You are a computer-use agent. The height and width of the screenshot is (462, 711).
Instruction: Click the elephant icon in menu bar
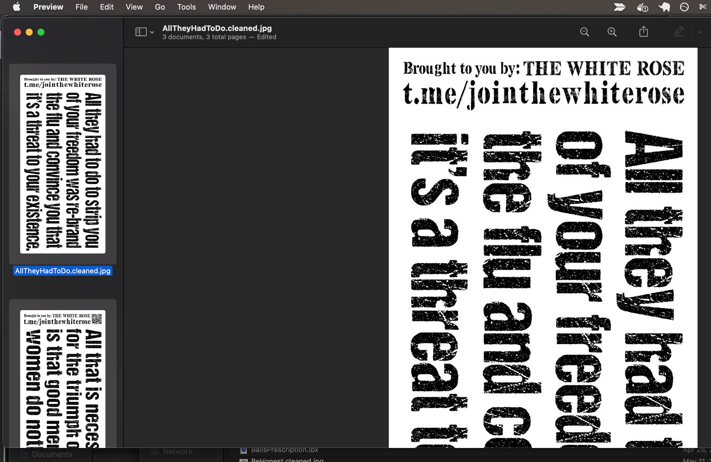[x=664, y=7]
